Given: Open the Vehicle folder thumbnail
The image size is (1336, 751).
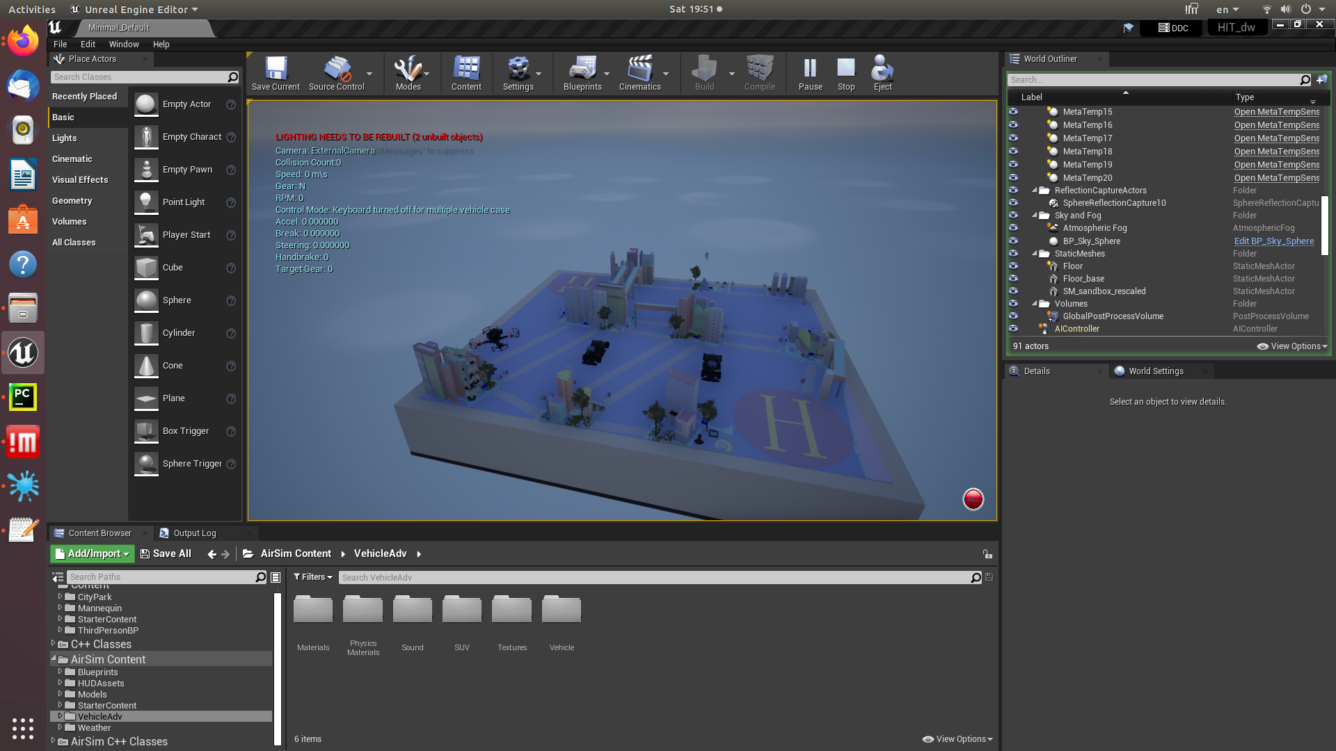Looking at the screenshot, I should (x=562, y=610).
